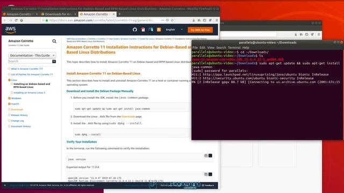Open downloads arrow in background Firefox window
This screenshot has width=344, height=193.
[296, 34]
